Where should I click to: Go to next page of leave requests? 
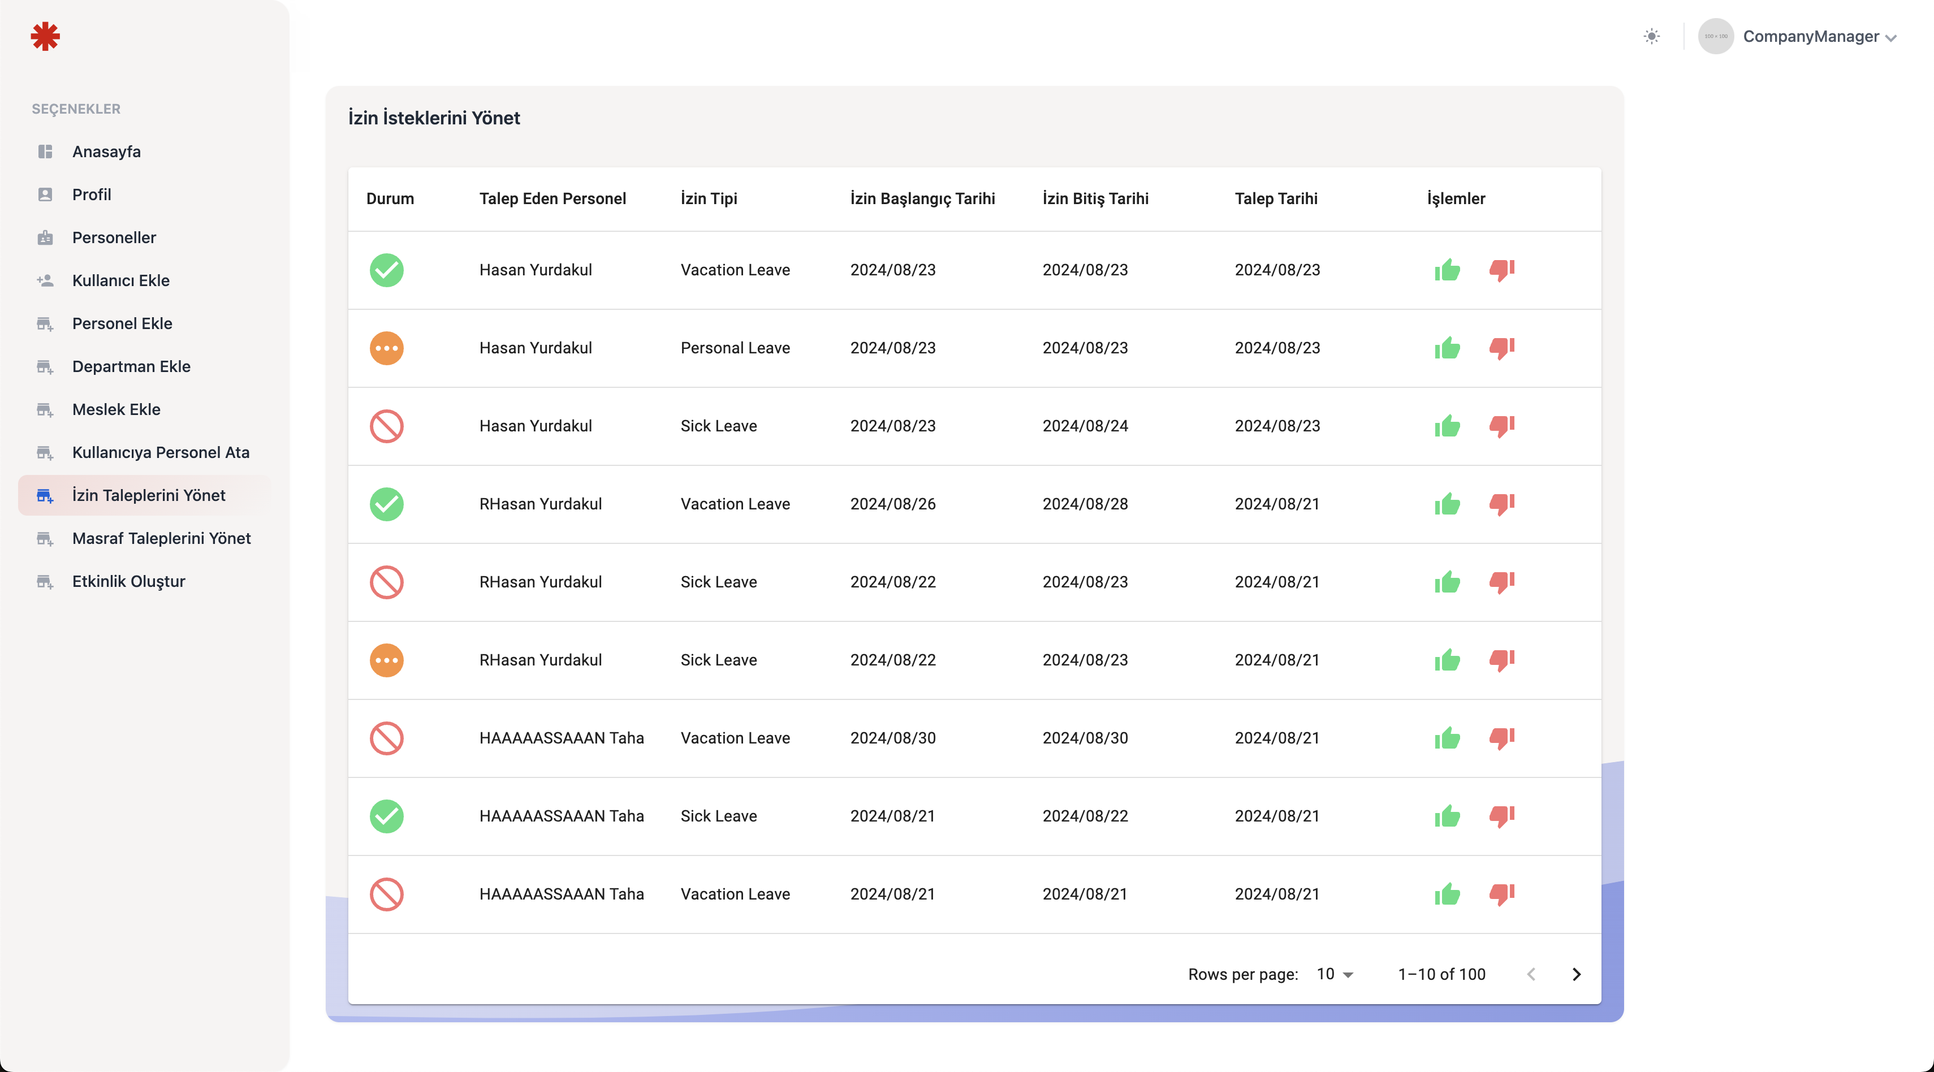tap(1576, 974)
